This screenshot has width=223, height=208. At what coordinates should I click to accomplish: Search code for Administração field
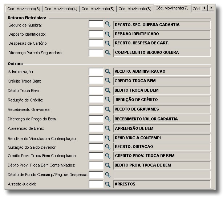[108, 72]
